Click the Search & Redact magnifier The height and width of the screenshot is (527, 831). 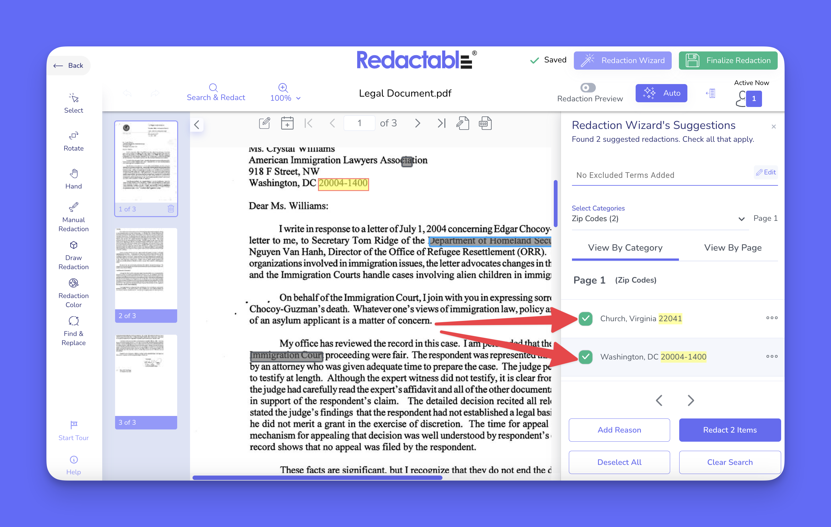[x=214, y=88]
